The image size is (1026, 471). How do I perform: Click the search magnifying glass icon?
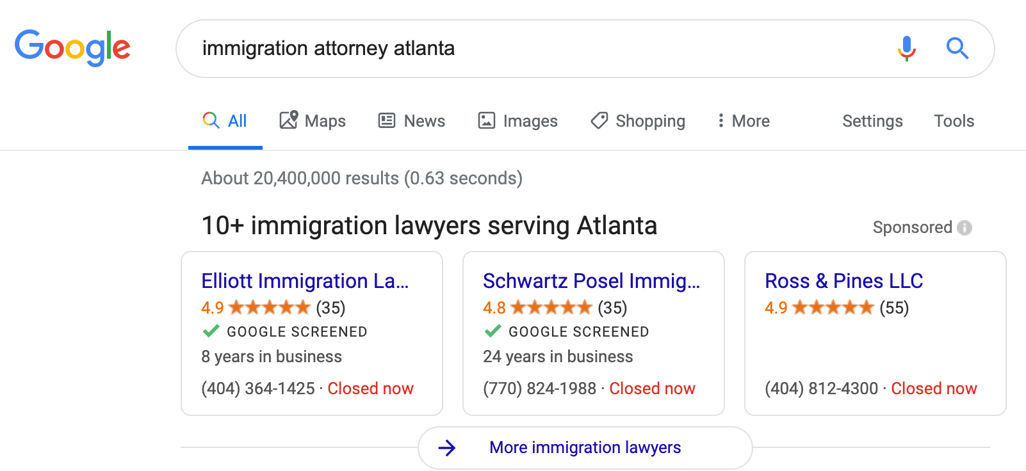[x=957, y=48]
